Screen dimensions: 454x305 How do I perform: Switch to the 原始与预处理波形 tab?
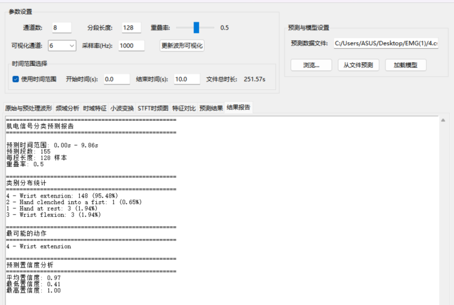tap(28, 109)
